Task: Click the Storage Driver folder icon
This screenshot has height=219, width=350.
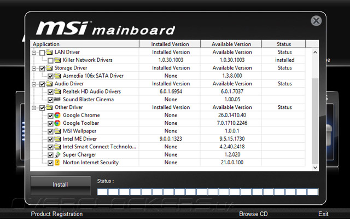Action: click(x=49, y=68)
